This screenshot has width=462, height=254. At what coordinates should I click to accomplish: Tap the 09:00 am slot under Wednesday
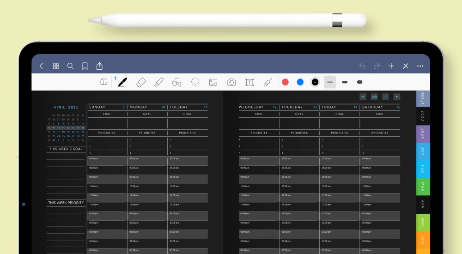click(259, 179)
